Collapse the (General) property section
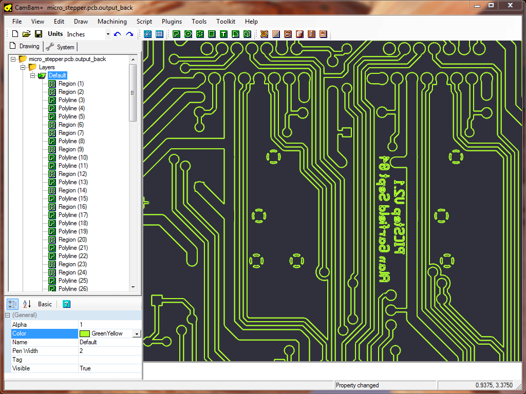This screenshot has width=526, height=394. pyautogui.click(x=8, y=315)
